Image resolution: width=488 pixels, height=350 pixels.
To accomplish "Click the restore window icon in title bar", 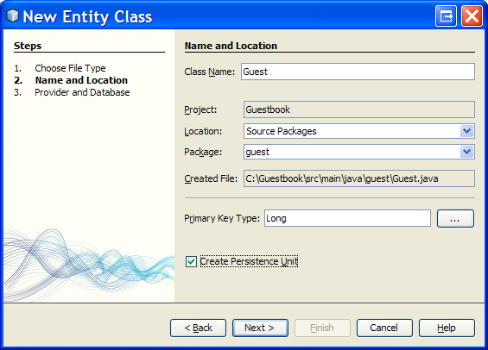I will tap(446, 16).
